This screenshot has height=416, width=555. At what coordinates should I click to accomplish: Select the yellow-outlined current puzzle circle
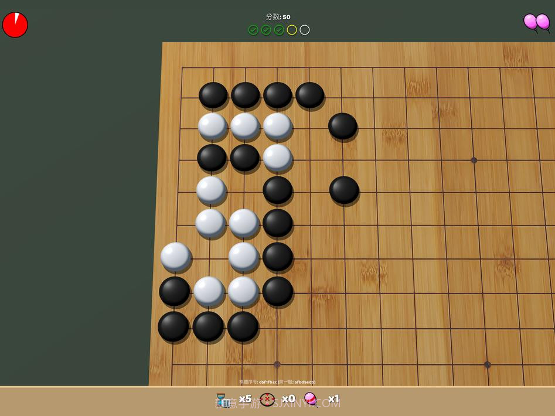[x=291, y=30]
